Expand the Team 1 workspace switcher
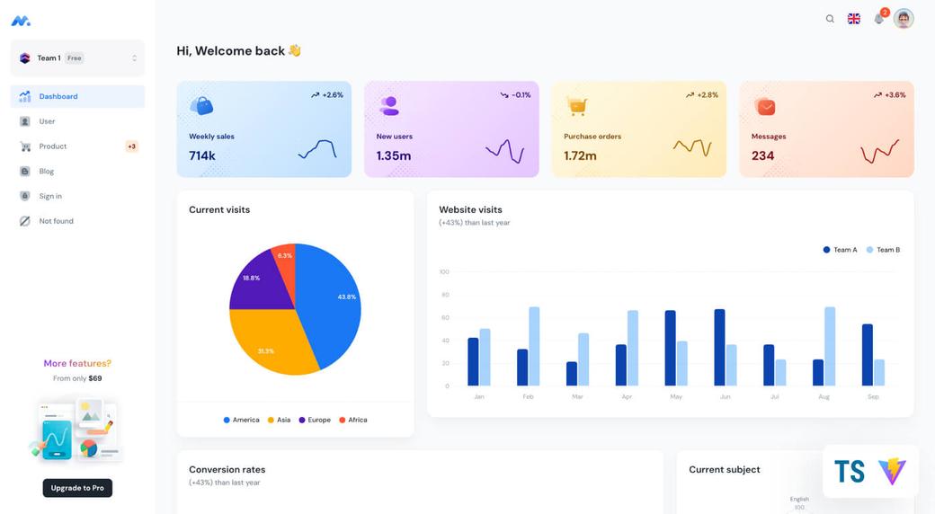This screenshot has height=514, width=935. tap(77, 58)
